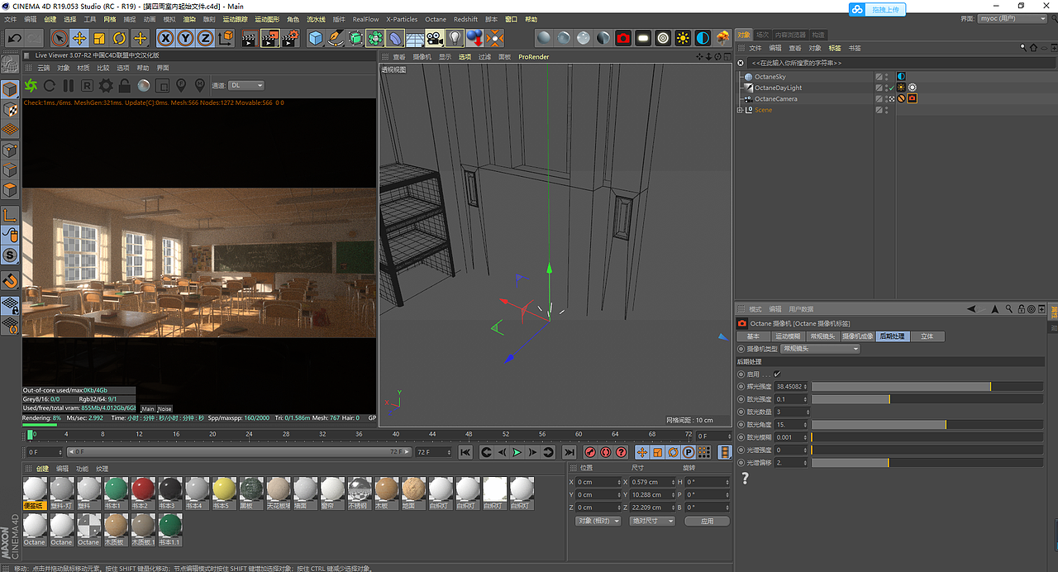Image resolution: width=1058 pixels, height=572 pixels.
Task: Click the Undo arrow icon
Action: click(x=14, y=38)
